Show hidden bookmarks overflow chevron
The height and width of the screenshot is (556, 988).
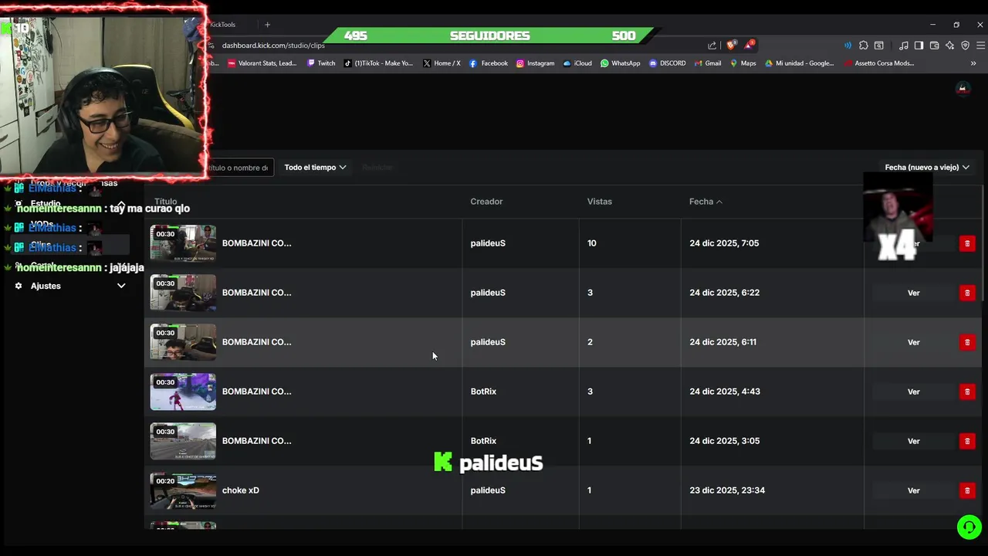tap(973, 63)
